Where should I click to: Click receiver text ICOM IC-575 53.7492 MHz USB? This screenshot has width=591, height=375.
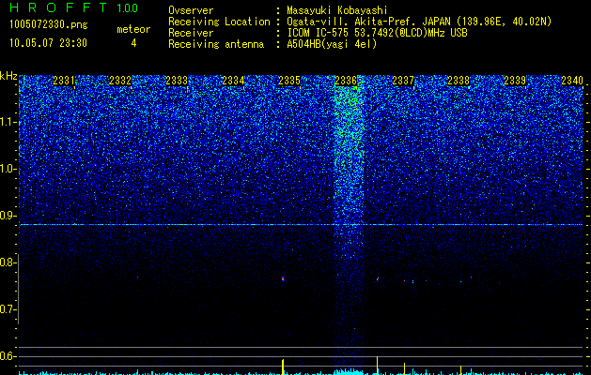point(377,33)
